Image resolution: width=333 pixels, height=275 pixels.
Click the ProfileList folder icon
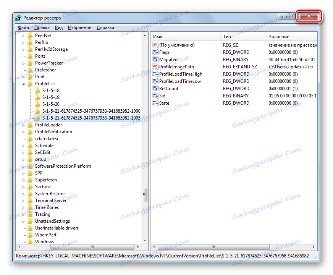point(30,84)
